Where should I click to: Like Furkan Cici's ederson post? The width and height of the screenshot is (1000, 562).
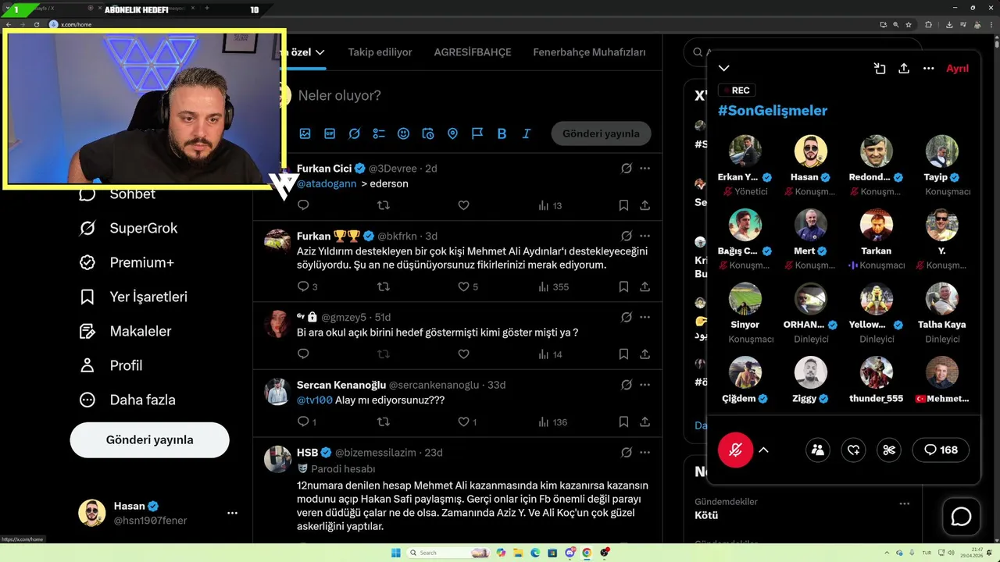463,205
